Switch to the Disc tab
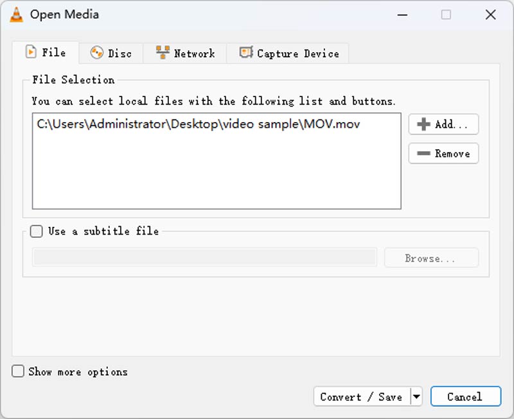The height and width of the screenshot is (419, 514). click(111, 54)
